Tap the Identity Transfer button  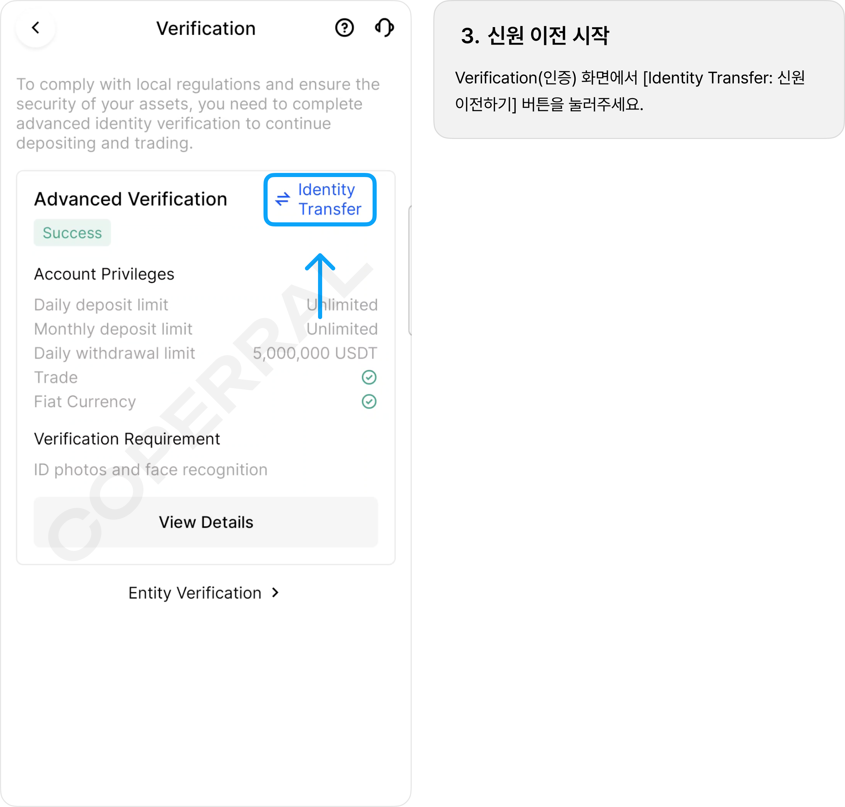320,200
